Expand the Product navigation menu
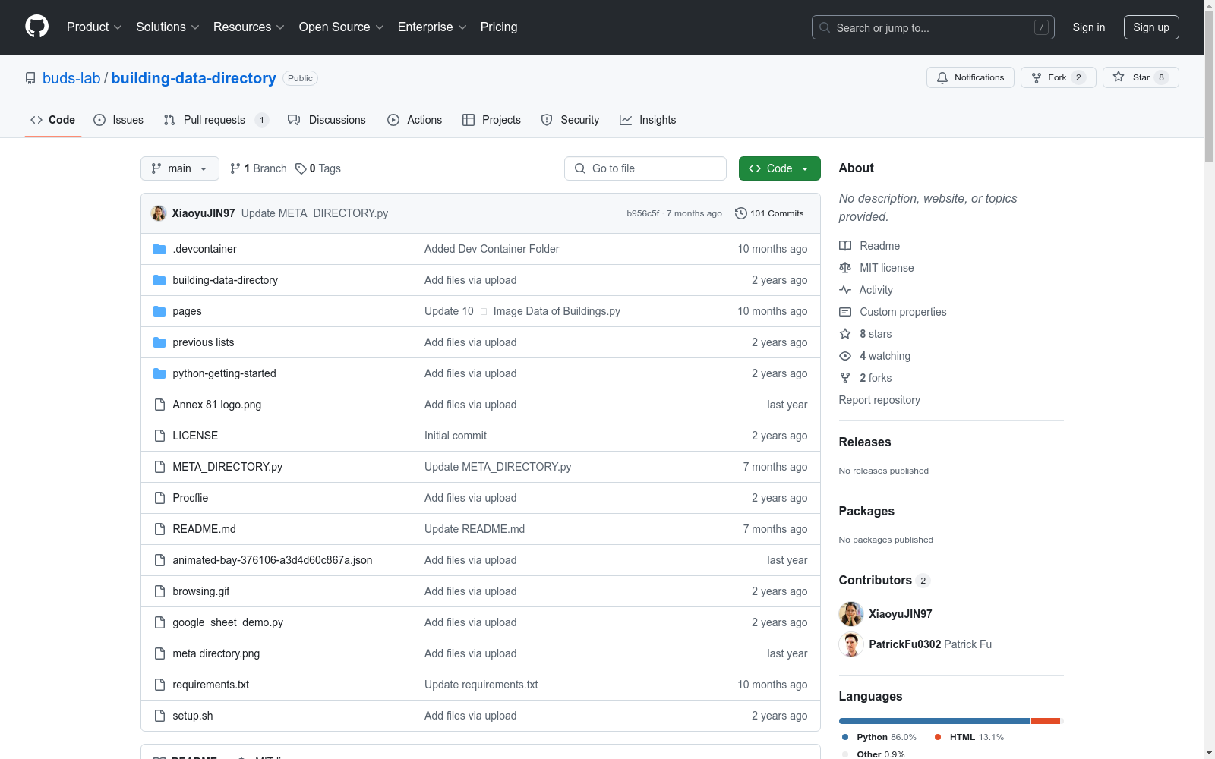The image size is (1215, 759). click(93, 27)
